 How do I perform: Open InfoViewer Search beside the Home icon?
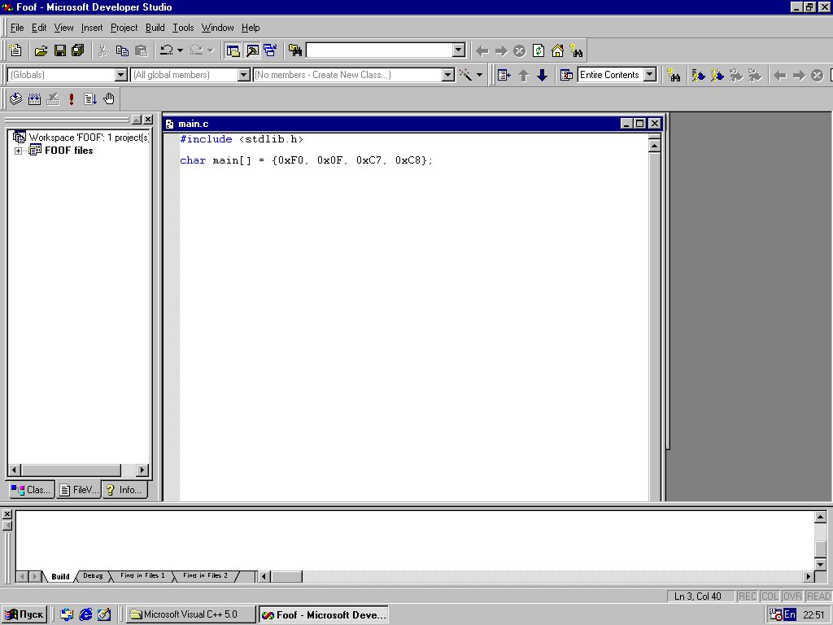tap(576, 50)
